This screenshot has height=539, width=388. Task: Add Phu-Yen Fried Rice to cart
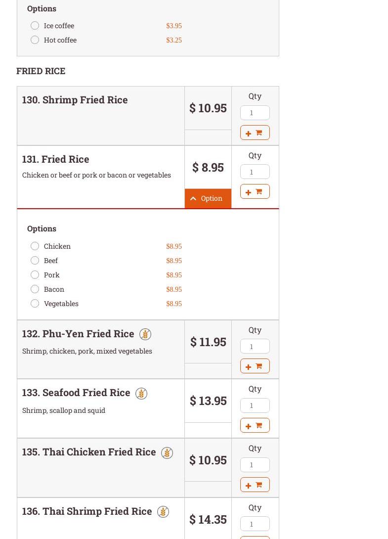(255, 366)
